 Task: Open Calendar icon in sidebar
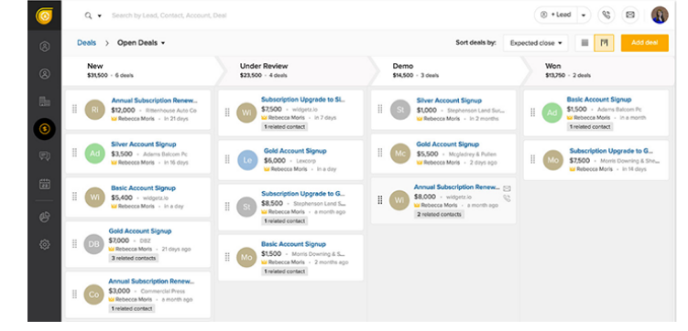44,184
